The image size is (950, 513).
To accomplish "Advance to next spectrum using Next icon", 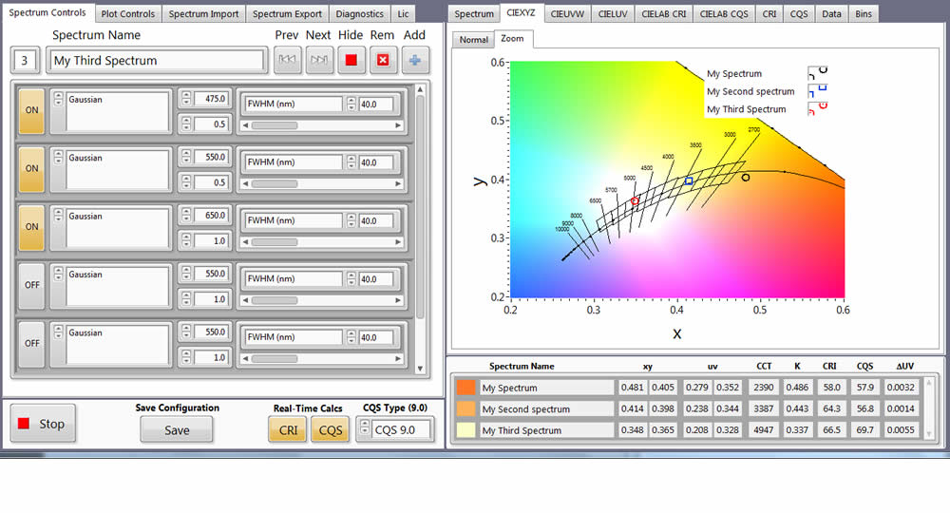I will click(x=319, y=60).
